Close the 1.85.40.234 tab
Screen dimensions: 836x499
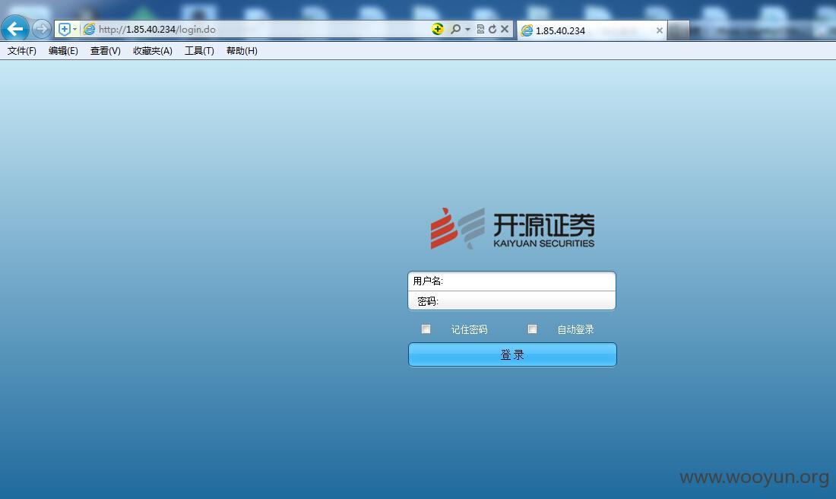660,30
